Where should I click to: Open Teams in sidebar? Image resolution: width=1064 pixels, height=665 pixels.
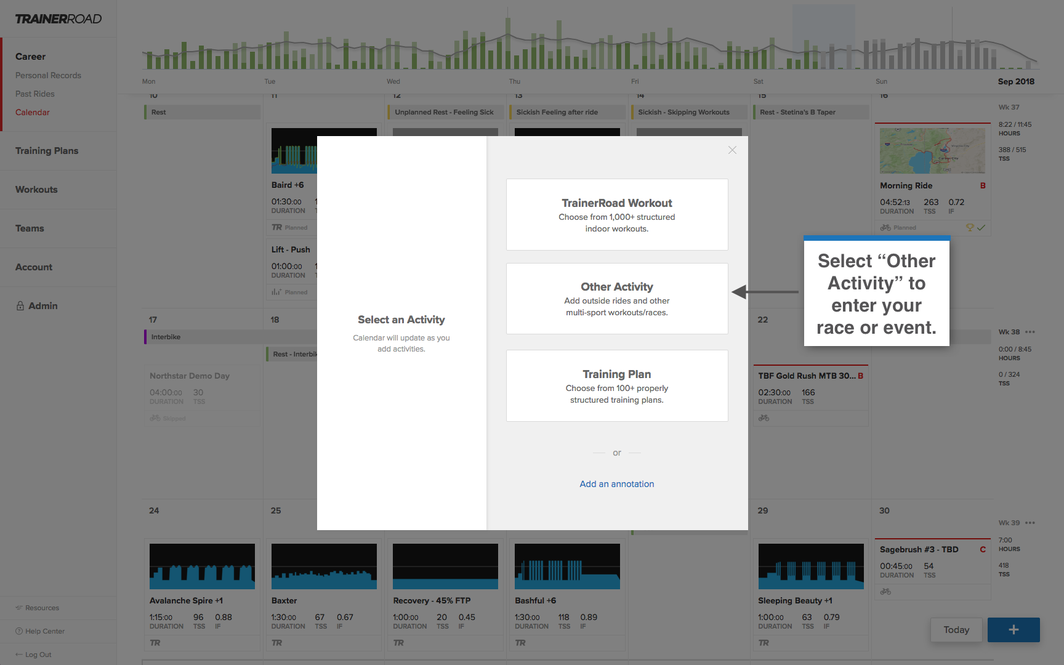[x=30, y=228]
